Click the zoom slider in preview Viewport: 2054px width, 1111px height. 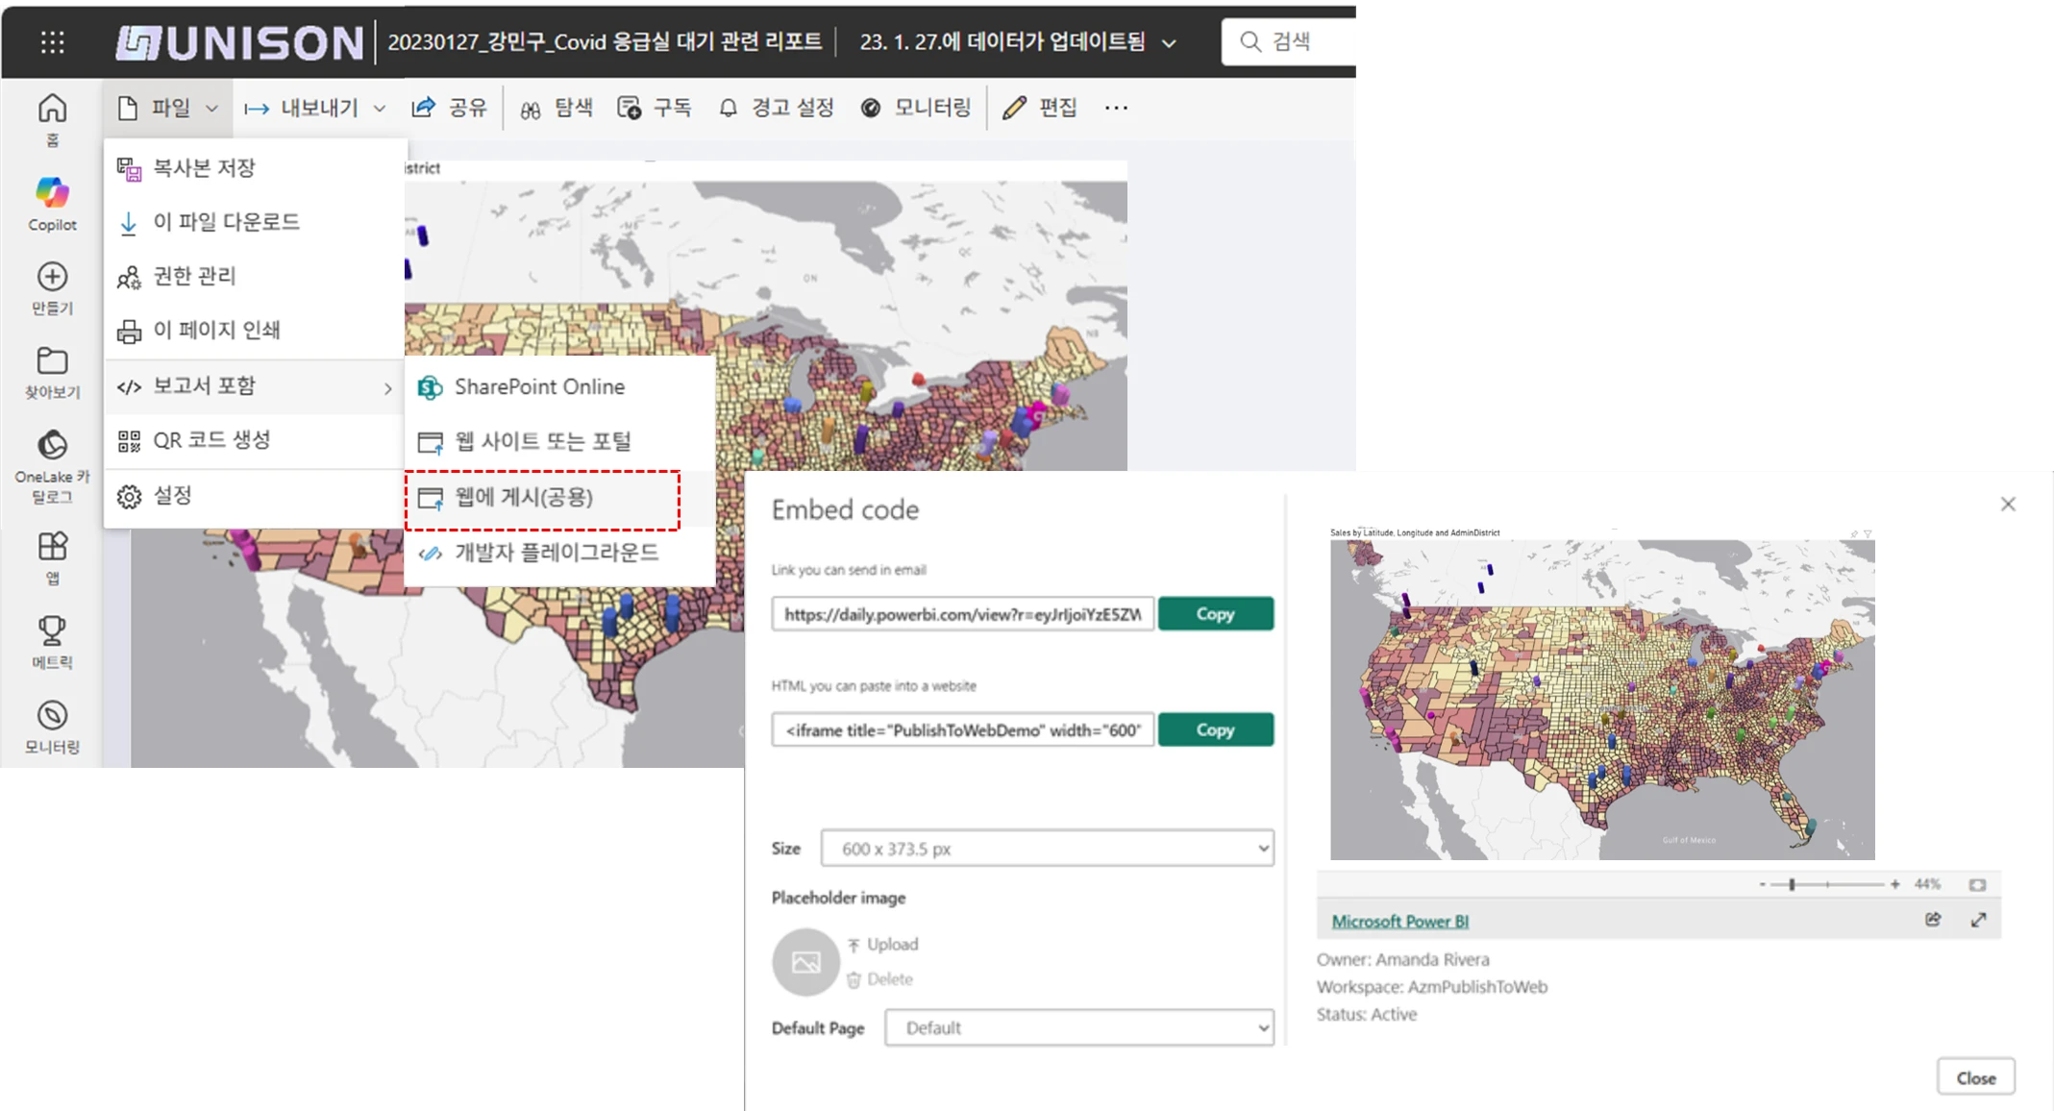1792,884
